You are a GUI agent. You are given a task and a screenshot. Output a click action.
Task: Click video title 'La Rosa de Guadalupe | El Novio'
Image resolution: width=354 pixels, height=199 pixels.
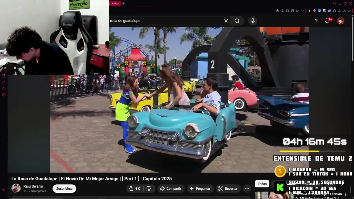(x=92, y=179)
